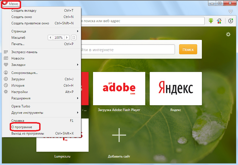Toggle full screen button next to zoom
The image size is (238, 165).
click(74, 38)
